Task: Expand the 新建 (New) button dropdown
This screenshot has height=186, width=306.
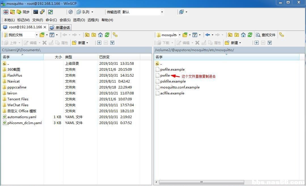Action: tap(87, 42)
